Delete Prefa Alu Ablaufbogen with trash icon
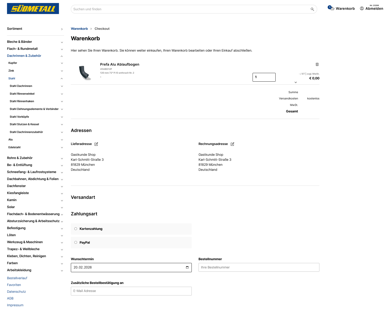 [317, 64]
